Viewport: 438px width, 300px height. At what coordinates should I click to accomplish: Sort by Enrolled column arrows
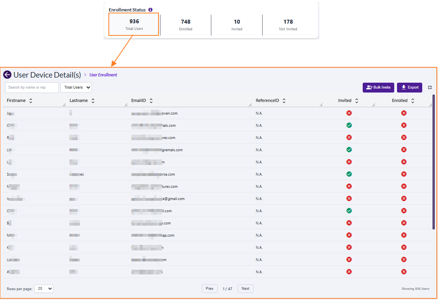click(x=412, y=101)
